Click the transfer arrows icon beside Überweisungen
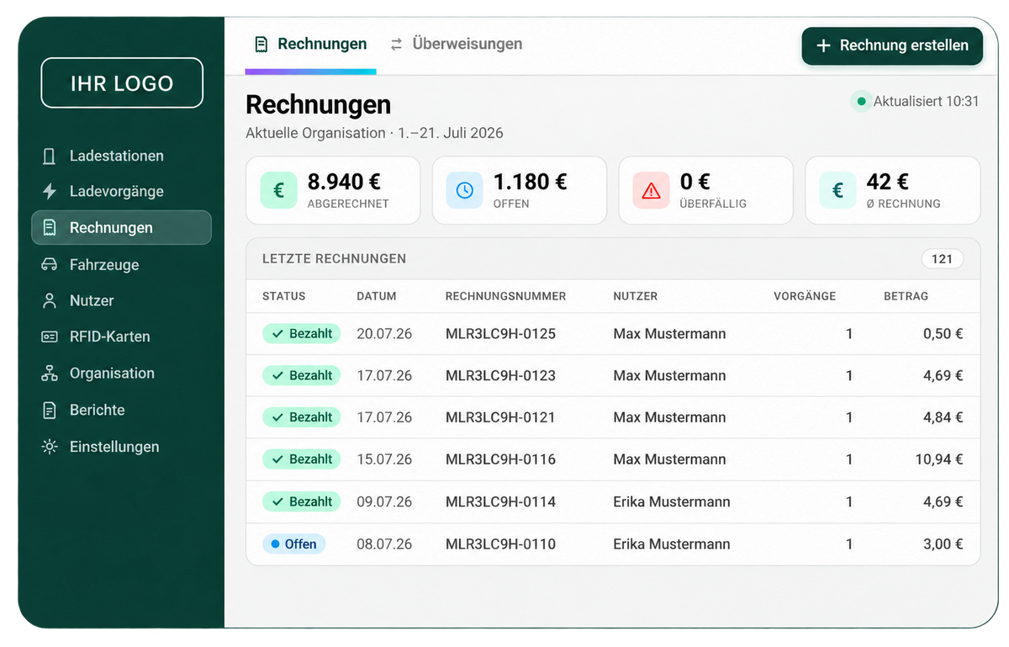Image resolution: width=1009 pixels, height=647 pixels. (396, 44)
